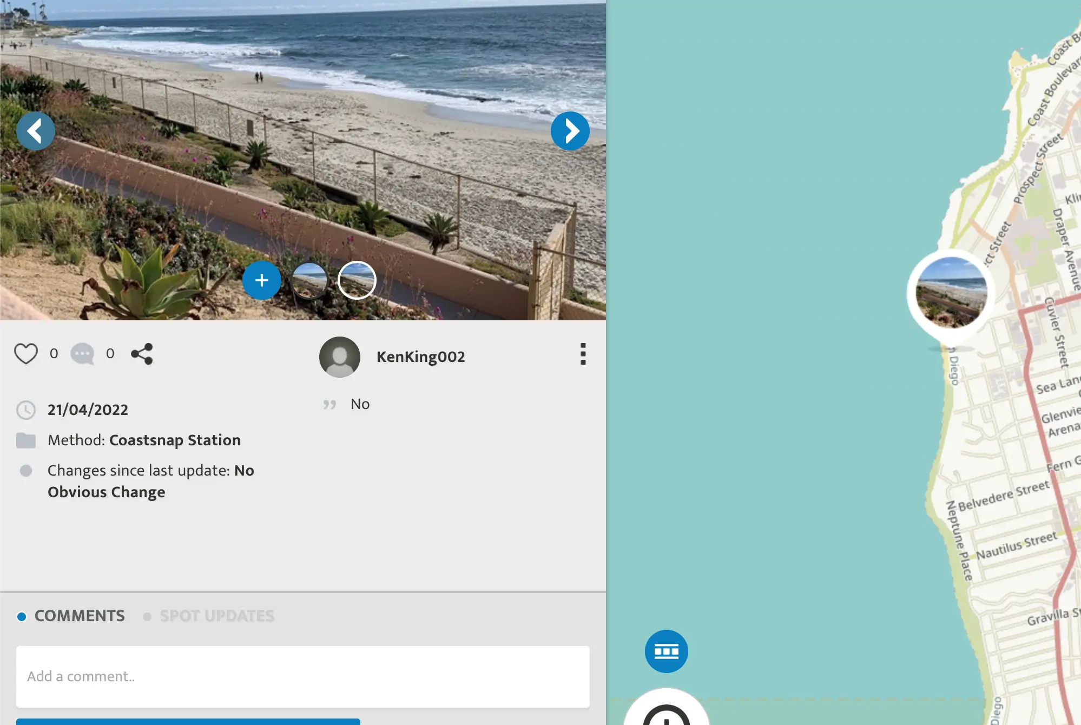This screenshot has height=725, width=1081.
Task: Switch to the SPOT UPDATES tab
Action: (x=216, y=616)
